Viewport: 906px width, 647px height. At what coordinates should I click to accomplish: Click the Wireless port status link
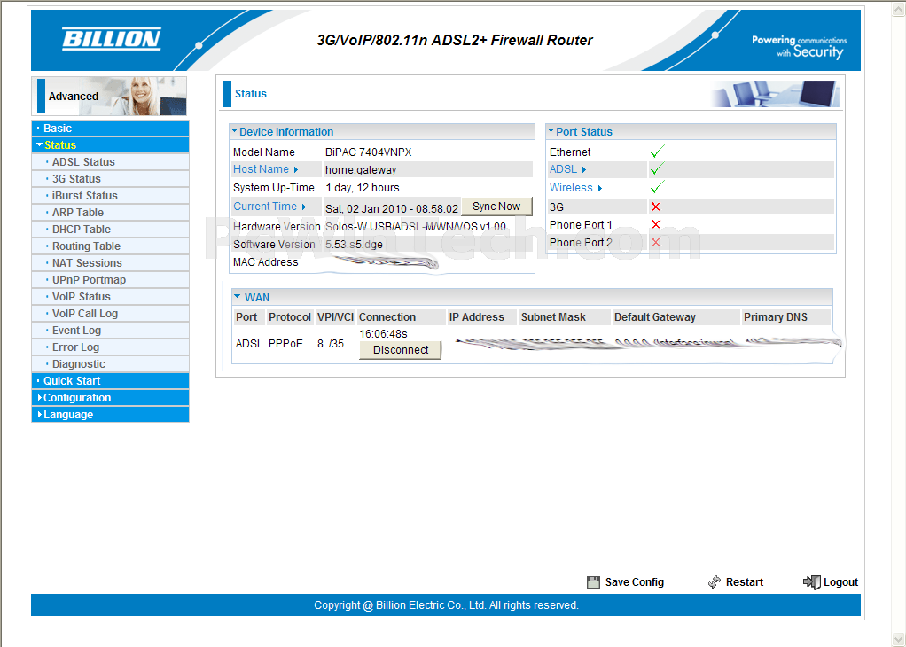(x=571, y=188)
